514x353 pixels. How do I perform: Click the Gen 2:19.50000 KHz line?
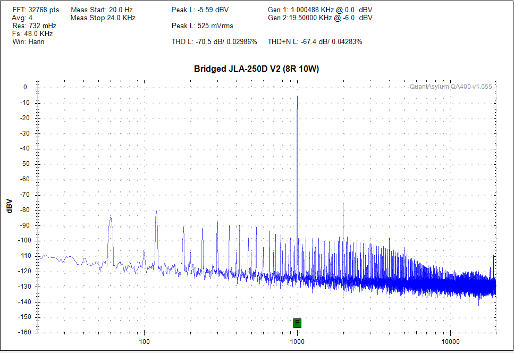click(x=320, y=18)
